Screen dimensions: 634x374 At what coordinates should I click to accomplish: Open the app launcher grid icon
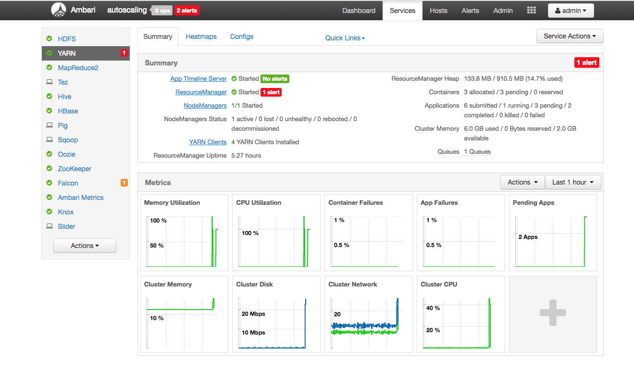click(x=531, y=10)
